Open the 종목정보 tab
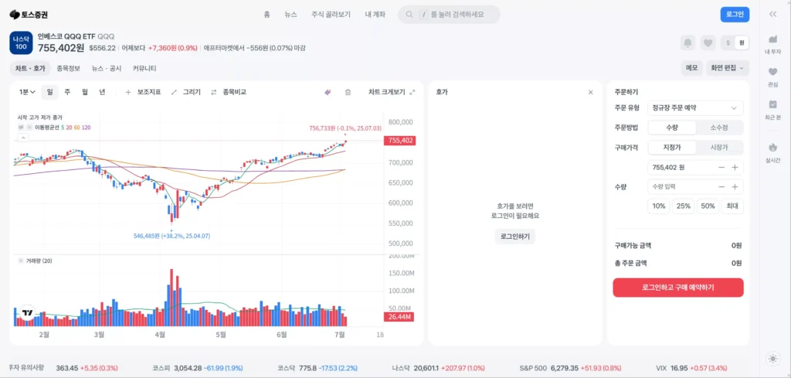The width and height of the screenshot is (791, 378). (68, 68)
